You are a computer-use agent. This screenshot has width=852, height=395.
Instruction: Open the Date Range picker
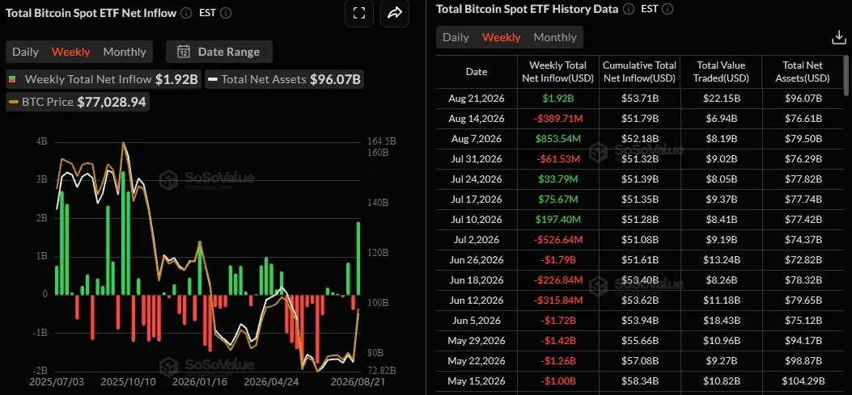coord(219,52)
